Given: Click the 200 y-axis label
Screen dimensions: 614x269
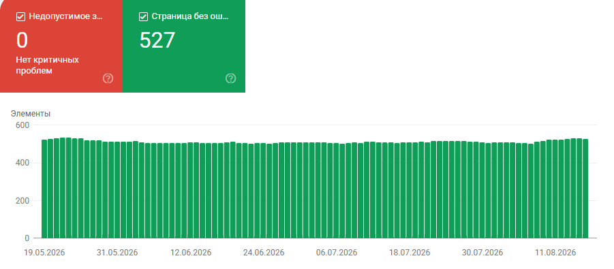Looking at the screenshot, I should click(23, 201).
